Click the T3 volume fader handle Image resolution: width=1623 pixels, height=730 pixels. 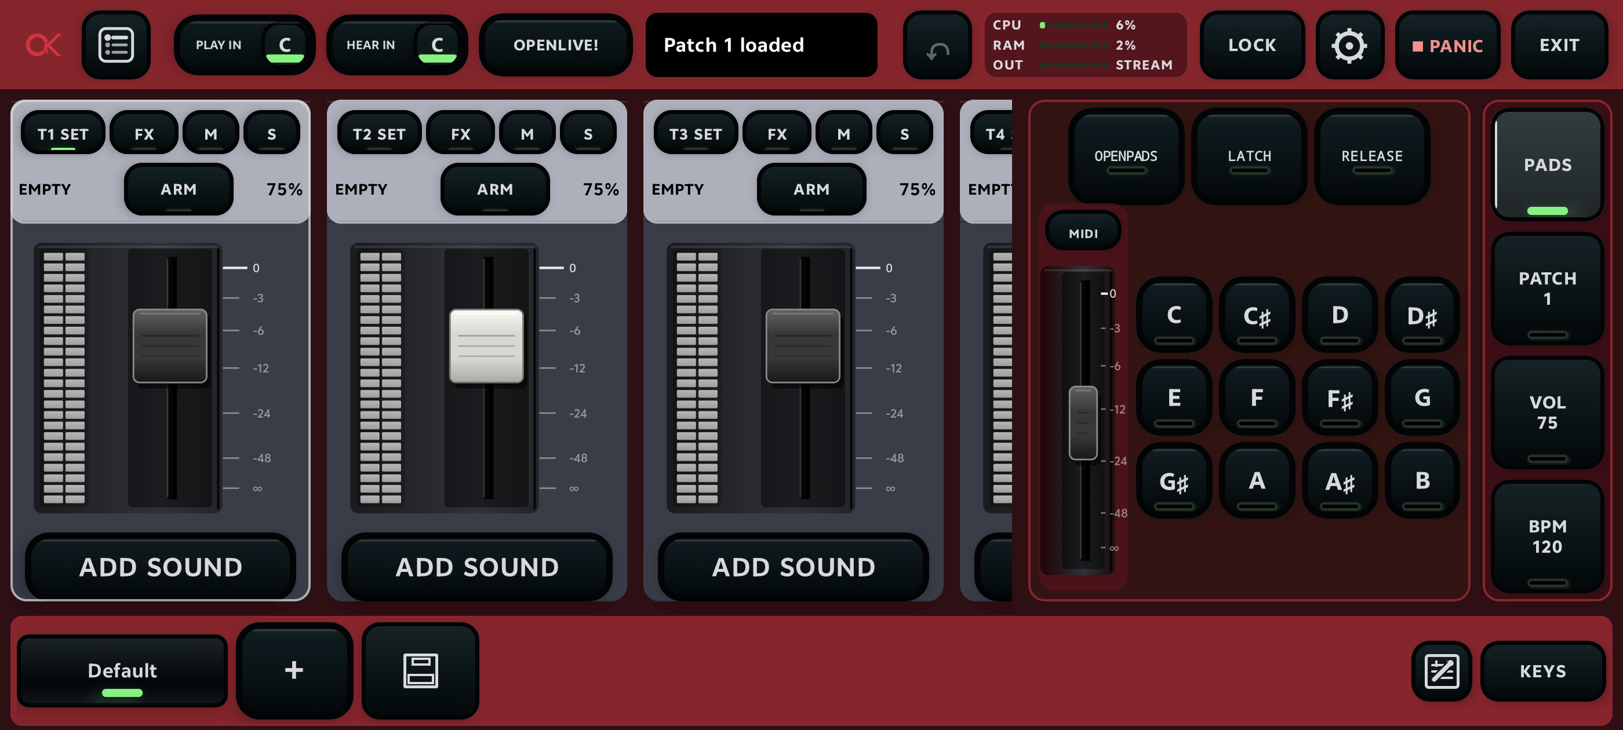coord(803,346)
